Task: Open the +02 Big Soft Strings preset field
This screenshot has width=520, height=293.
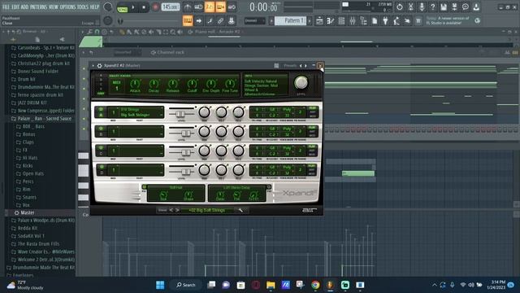Action: pos(207,210)
